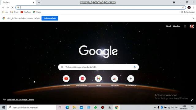The height and width of the screenshot is (110, 196).
Task: Open YouTube bookmark in bookmarks bar
Action: pyautogui.click(x=26, y=12)
